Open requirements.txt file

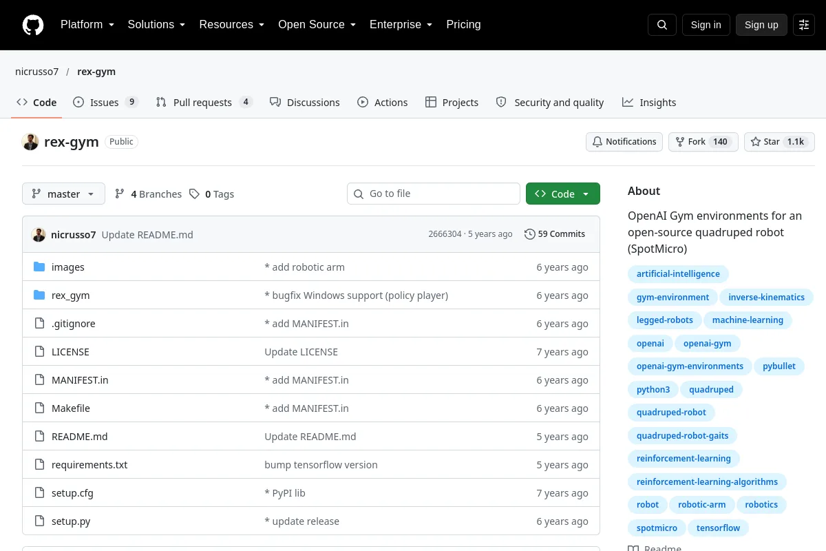(x=89, y=465)
